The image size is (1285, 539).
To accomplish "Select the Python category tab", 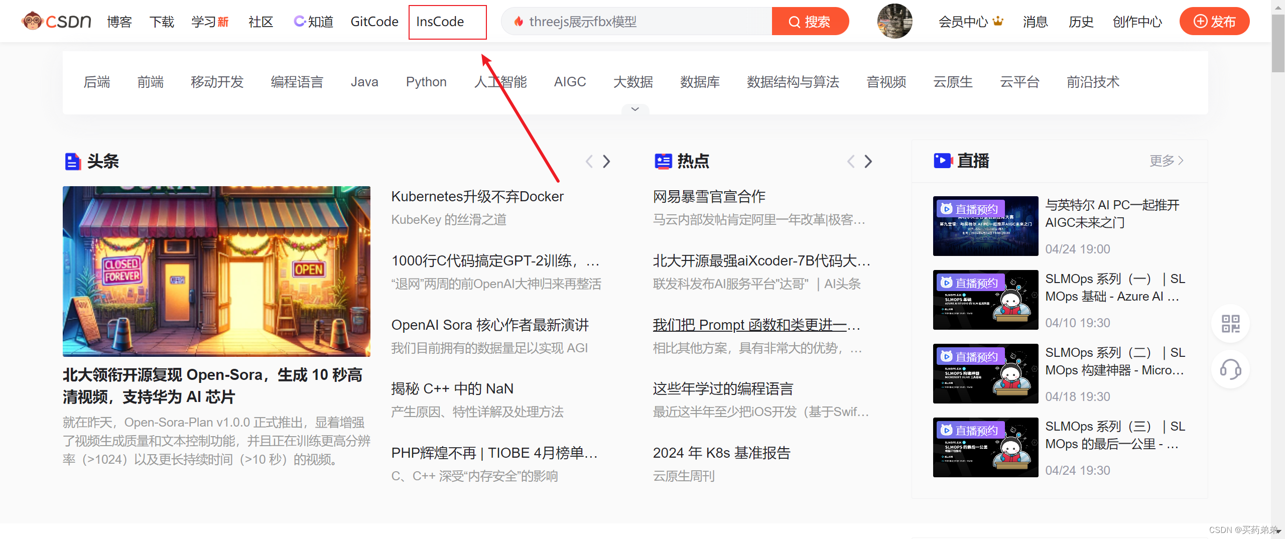I will 426,82.
